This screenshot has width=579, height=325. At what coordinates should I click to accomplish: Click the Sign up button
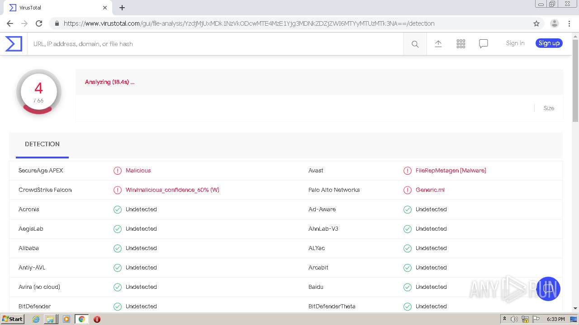[549, 43]
